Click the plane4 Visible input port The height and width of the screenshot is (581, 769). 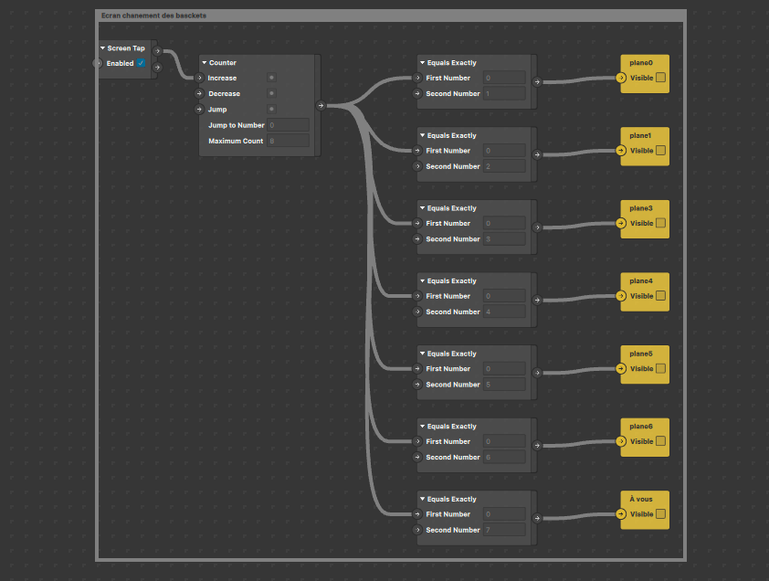pyautogui.click(x=621, y=296)
